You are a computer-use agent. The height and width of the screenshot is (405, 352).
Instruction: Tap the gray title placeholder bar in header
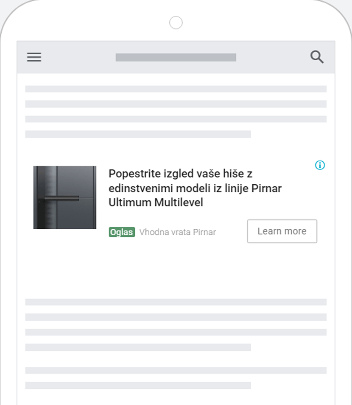176,57
